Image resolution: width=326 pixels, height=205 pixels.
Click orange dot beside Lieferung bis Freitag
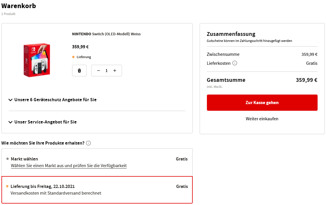7,186
